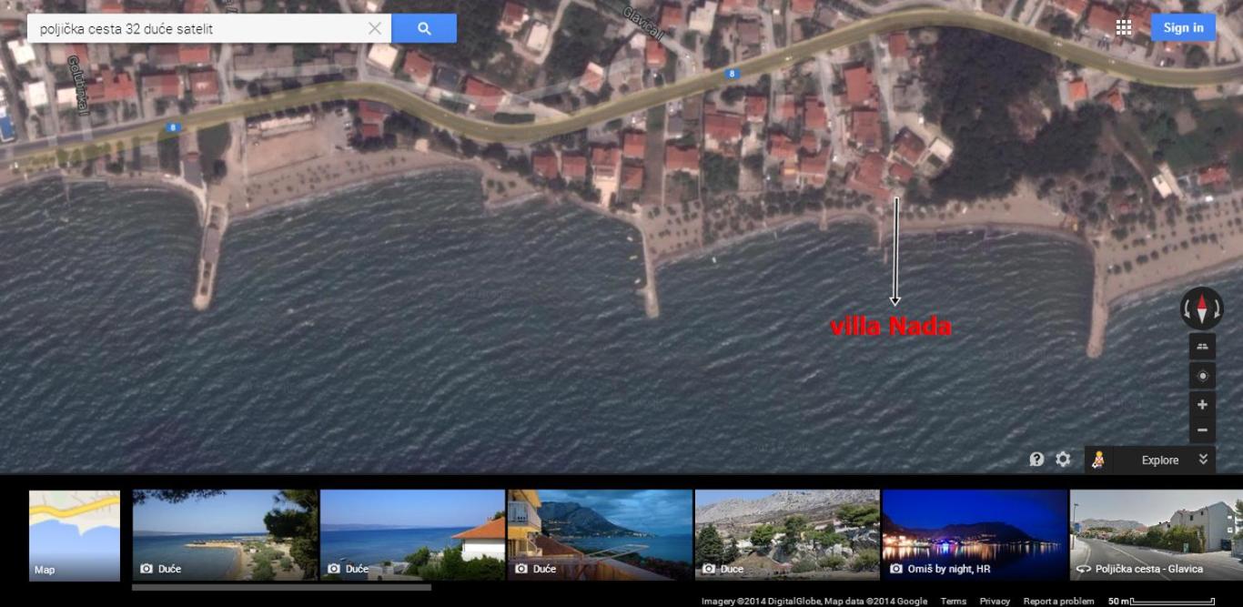Open the Google apps grid
This screenshot has height=607, width=1243.
(x=1124, y=27)
